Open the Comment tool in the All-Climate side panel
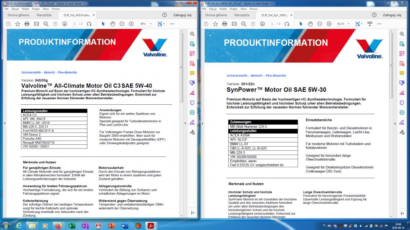Image resolution: width=410 pixels, height=230 pixels. pos(192,73)
